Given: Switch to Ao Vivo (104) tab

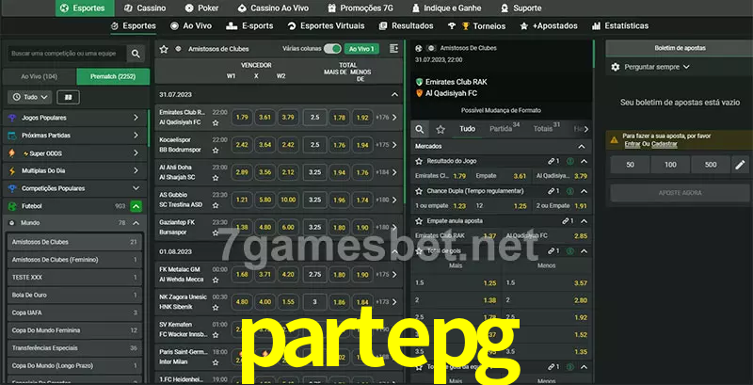Looking at the screenshot, I should tap(40, 76).
